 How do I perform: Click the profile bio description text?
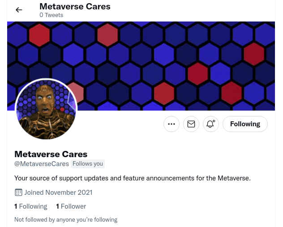pos(133,178)
